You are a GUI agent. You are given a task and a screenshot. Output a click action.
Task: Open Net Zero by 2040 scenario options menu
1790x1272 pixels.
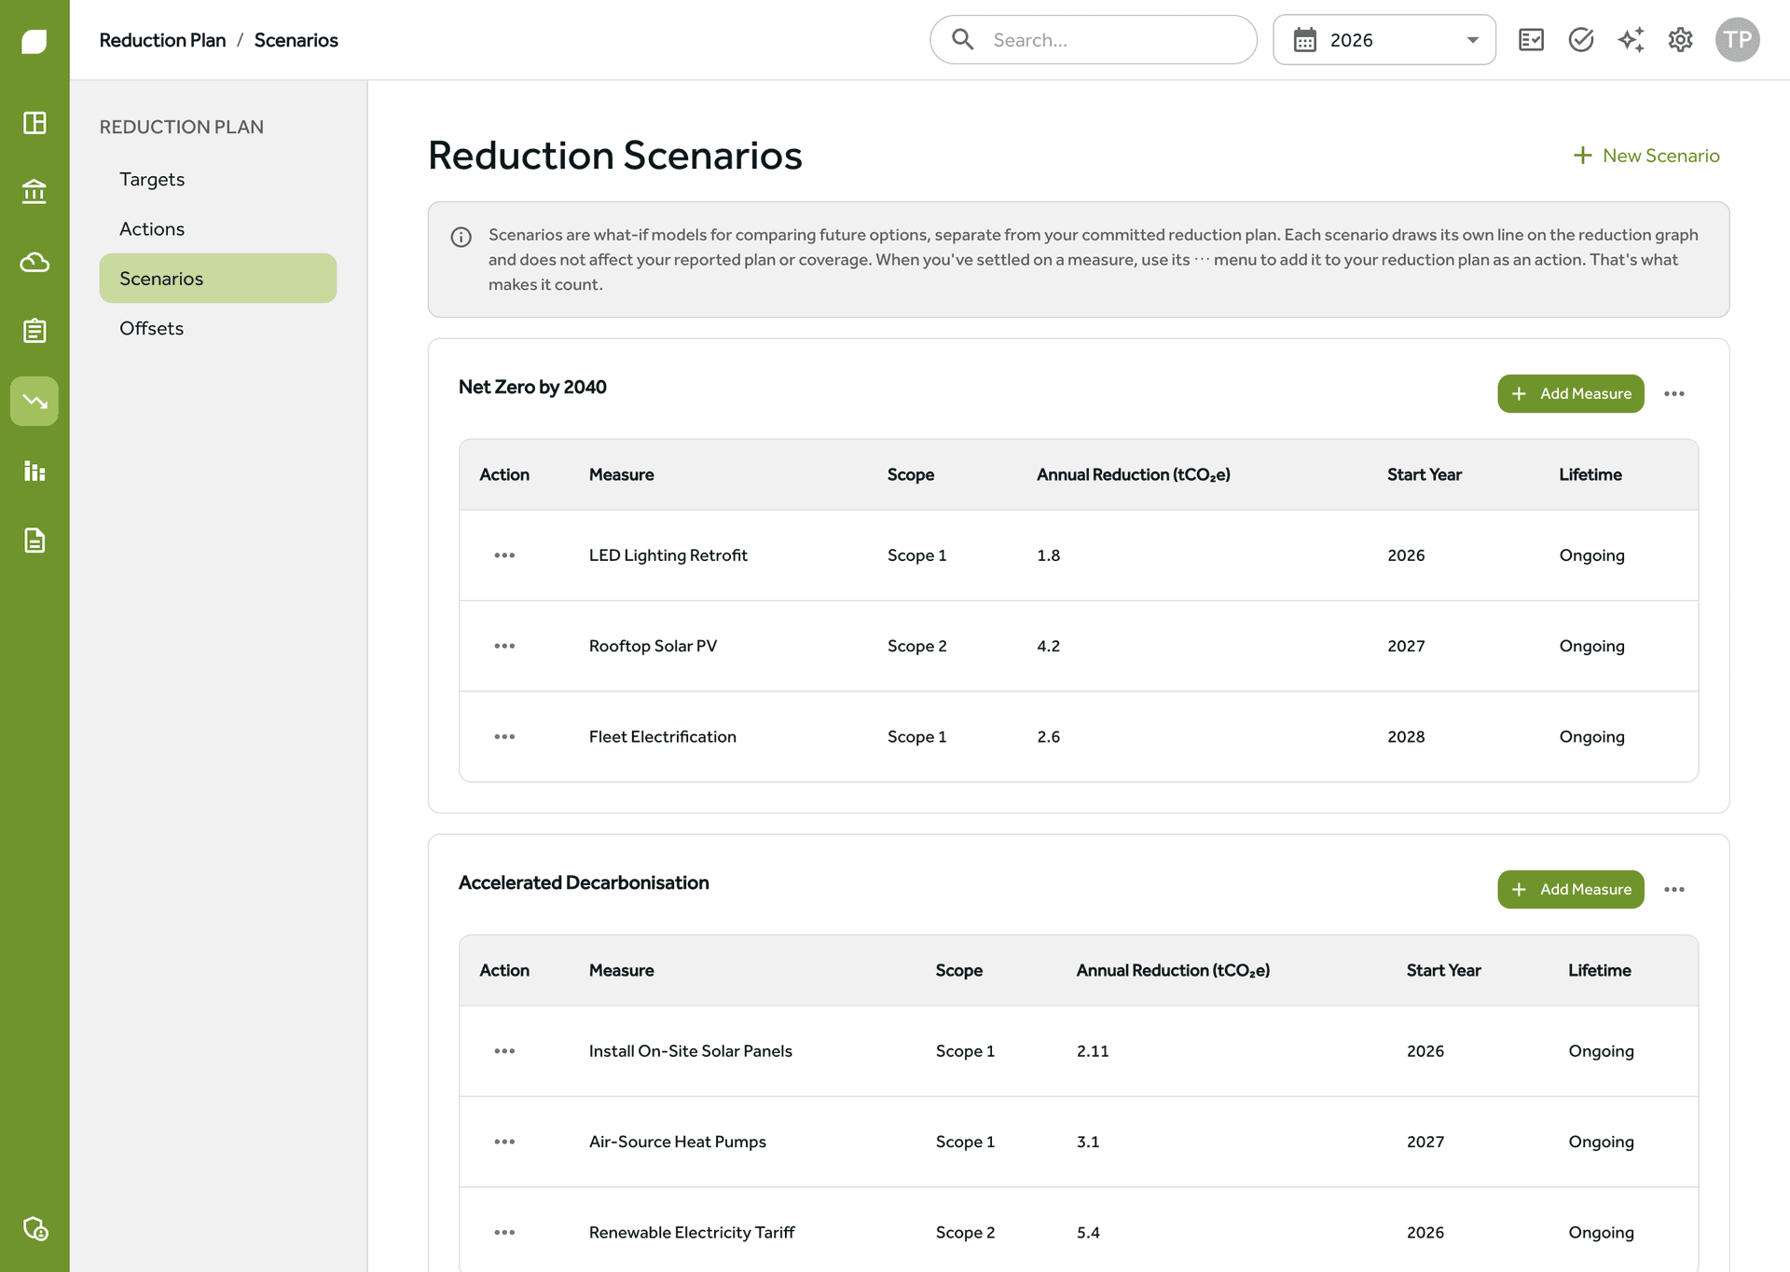[1674, 394]
